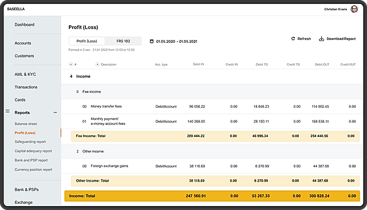The image size is (367, 210).
Task: Click Money transfer fees value 96 056.22
Action: tap(197, 106)
